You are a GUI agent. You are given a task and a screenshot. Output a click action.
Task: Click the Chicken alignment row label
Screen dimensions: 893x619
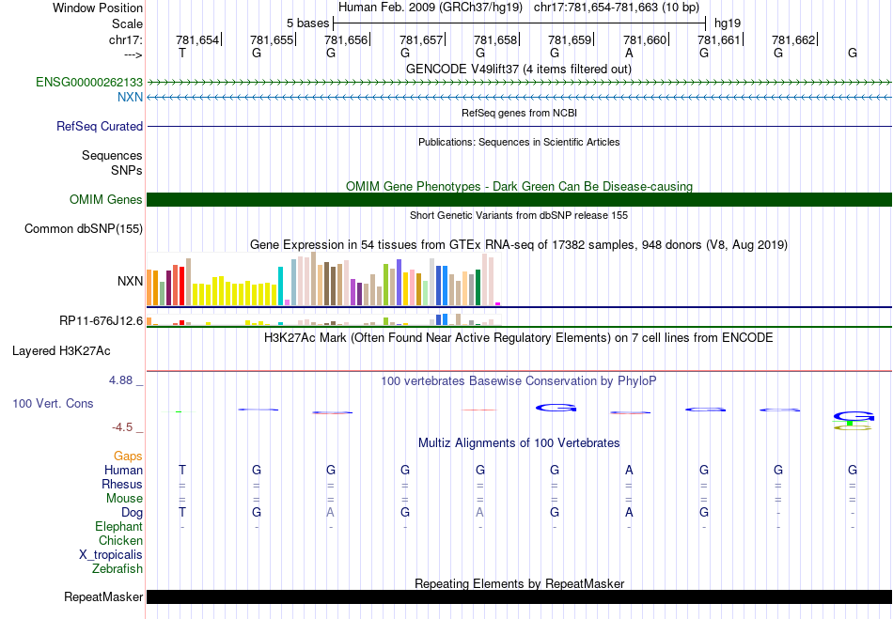tap(120, 541)
